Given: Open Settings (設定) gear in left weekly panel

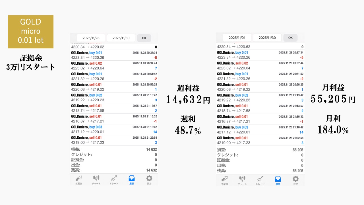Looking at the screenshot, I should 149,180.
